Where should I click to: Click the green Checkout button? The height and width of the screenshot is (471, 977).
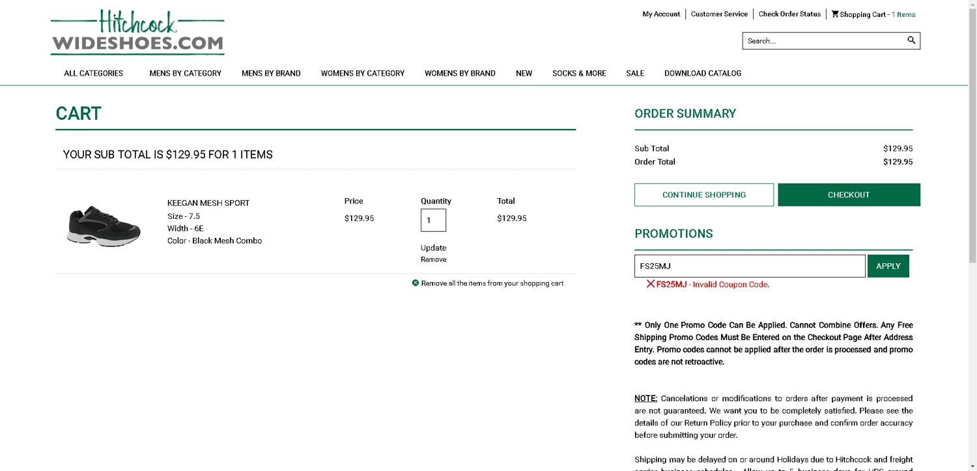pos(849,195)
